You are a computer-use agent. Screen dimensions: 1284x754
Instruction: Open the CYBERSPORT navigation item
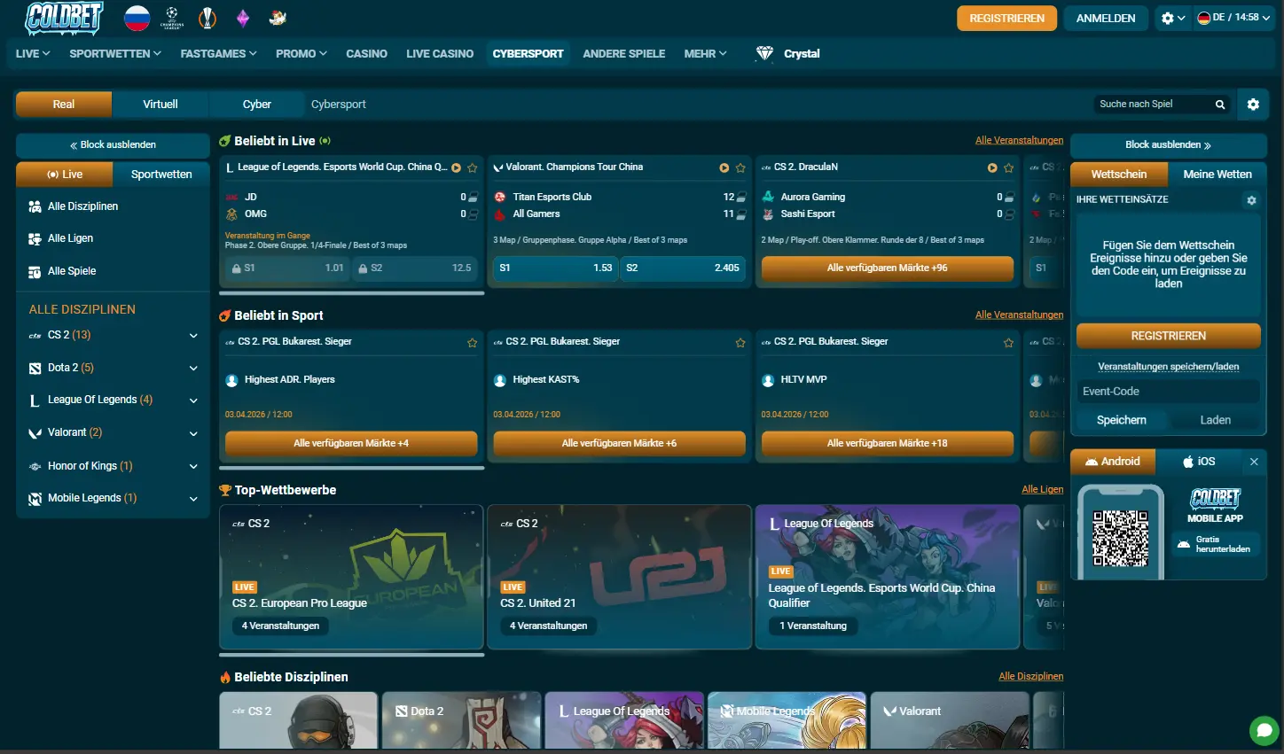point(528,53)
